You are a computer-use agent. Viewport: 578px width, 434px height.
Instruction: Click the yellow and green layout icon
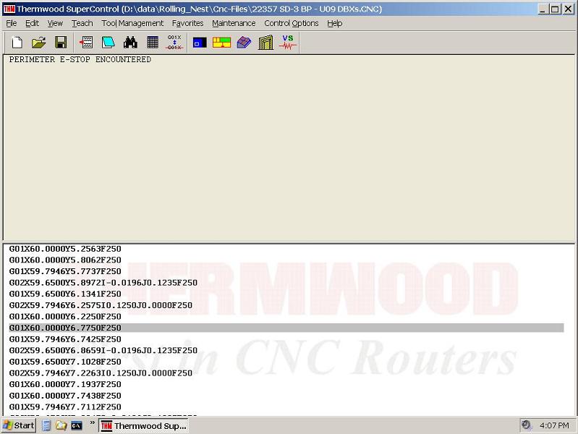coord(221,43)
